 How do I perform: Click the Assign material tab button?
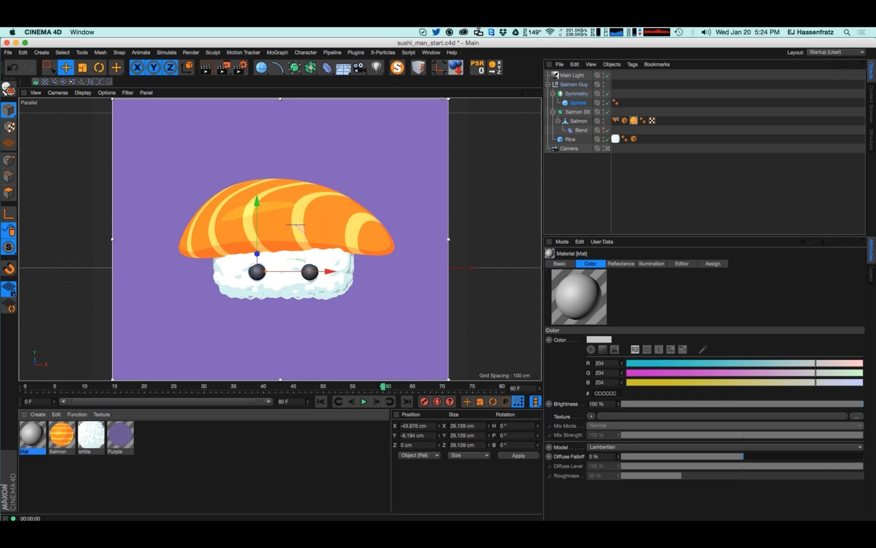[713, 263]
